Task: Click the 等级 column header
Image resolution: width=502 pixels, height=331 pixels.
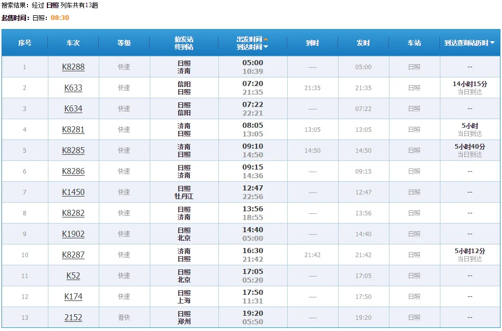Action: pyautogui.click(x=123, y=43)
